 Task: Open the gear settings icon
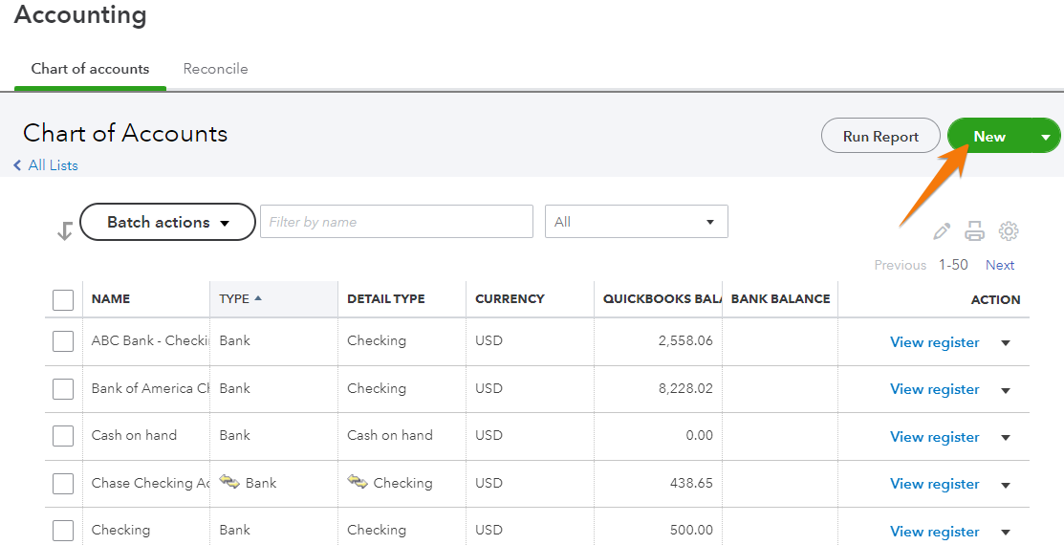tap(1009, 231)
